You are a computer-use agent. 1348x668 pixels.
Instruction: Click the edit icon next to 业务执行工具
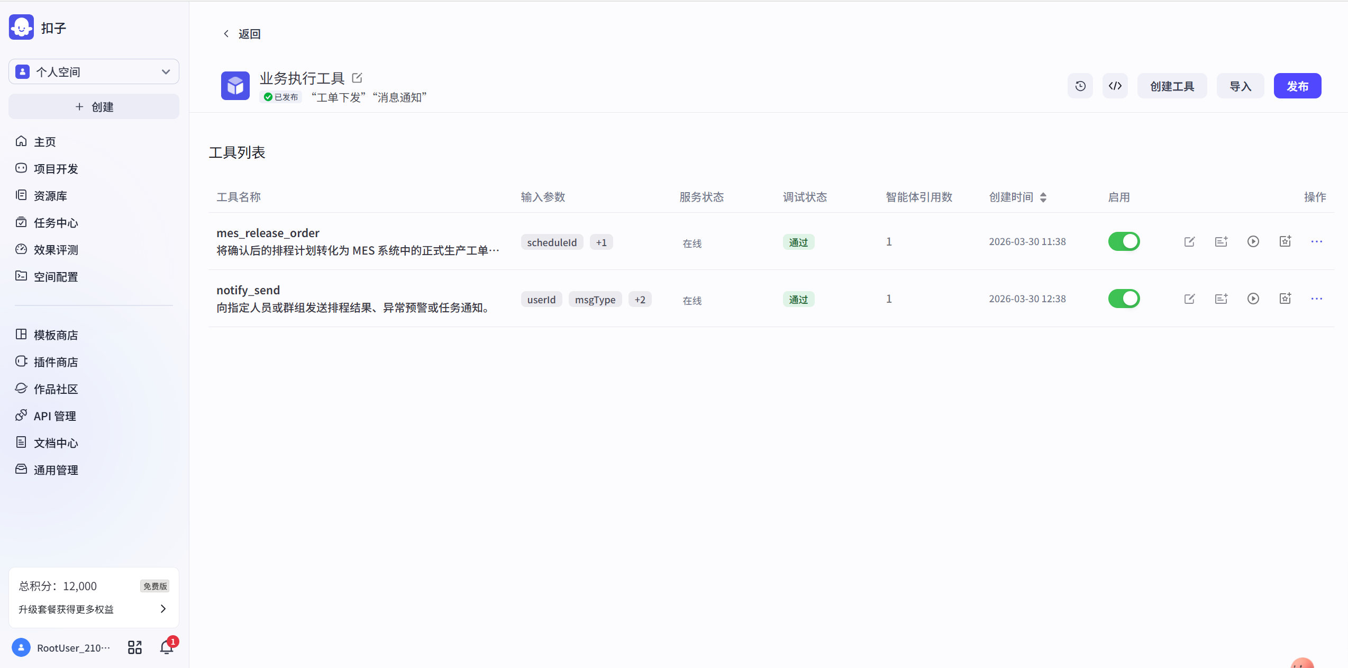(357, 78)
